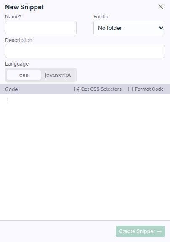This screenshot has width=170, height=242.
Task: Click inside the empty code editor area
Action: pyautogui.click(x=88, y=157)
